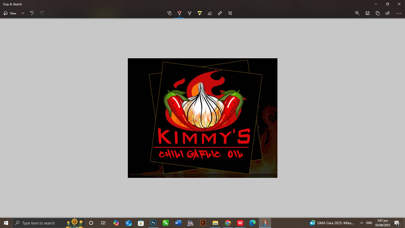Screen dimensions: 405x228
Task: Select the Image Crop tool
Action: point(230,13)
